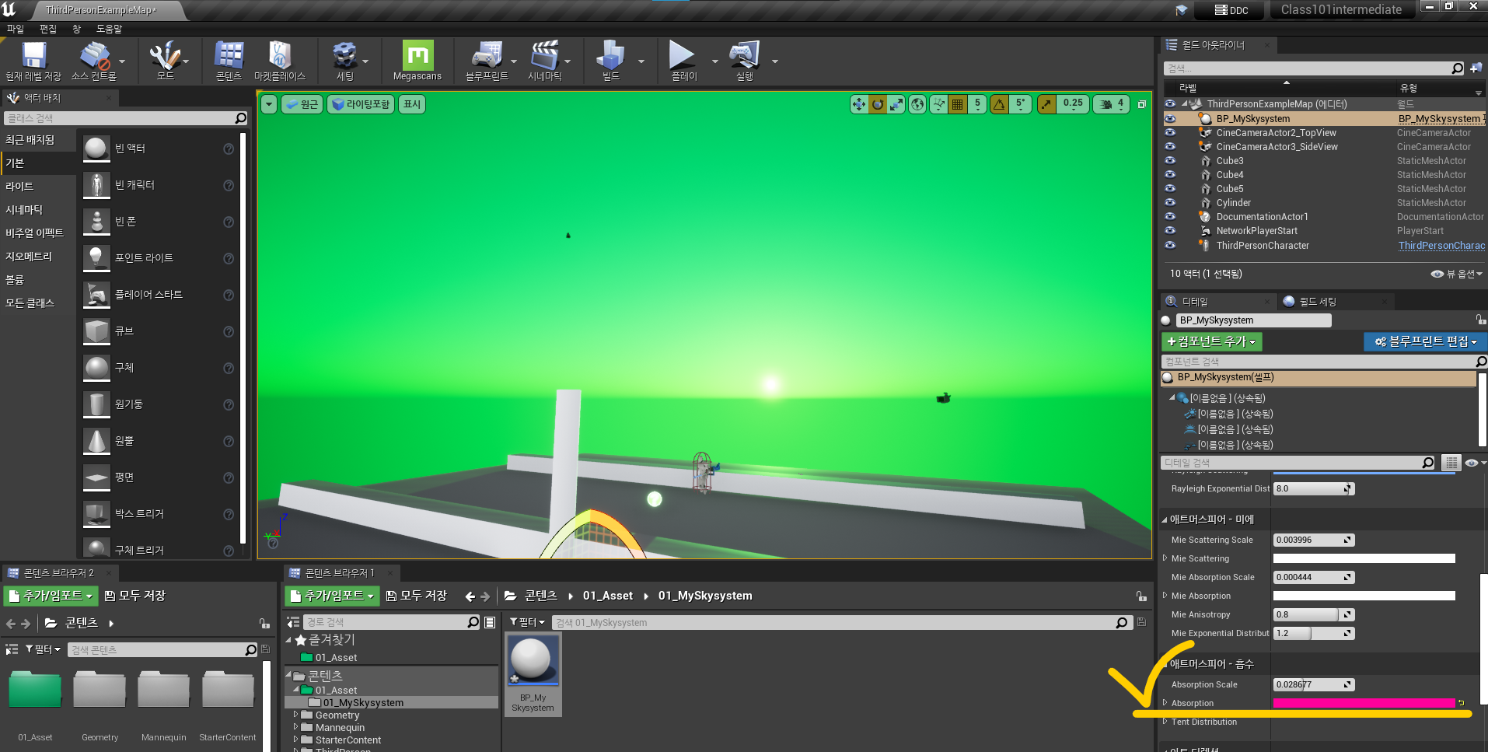Image resolution: width=1488 pixels, height=752 pixels.
Task: Select the rotate gizmo mode in viewport
Action: click(x=878, y=104)
